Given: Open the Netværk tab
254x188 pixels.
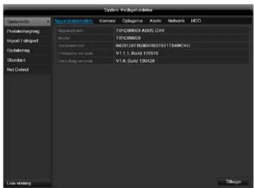Looking at the screenshot, I should click(x=176, y=21).
